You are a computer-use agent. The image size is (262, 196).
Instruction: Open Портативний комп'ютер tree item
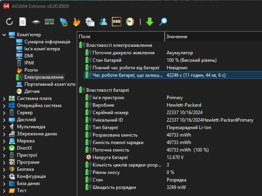[x=50, y=84]
